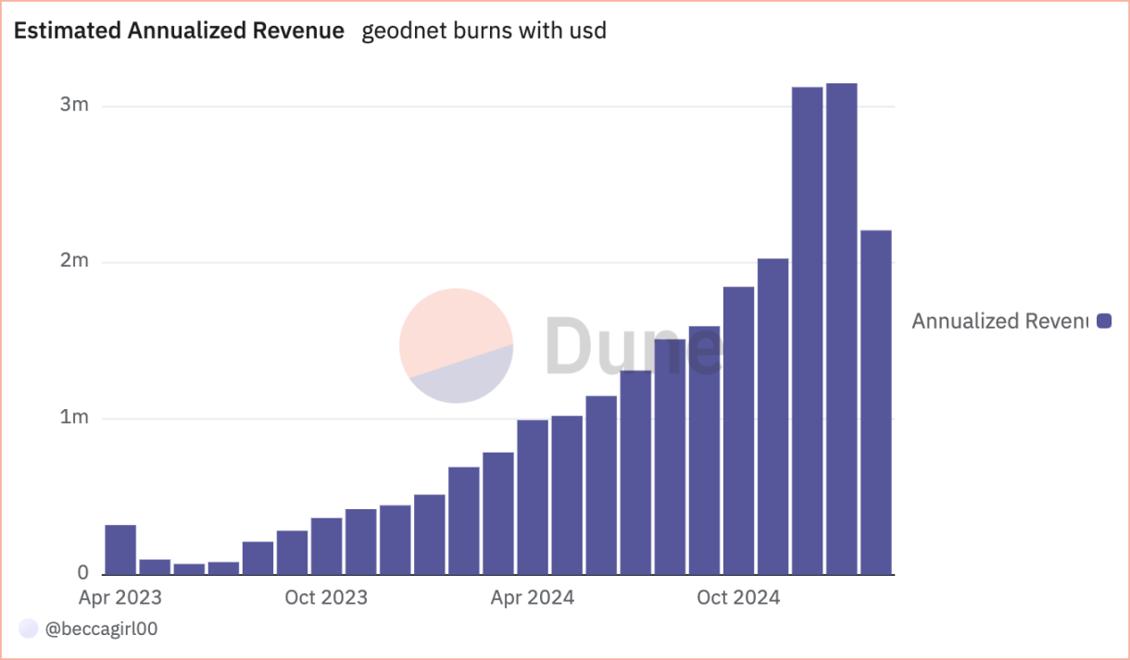Click the Apr 2024 x-axis label
This screenshot has height=660, width=1130.
[533, 598]
